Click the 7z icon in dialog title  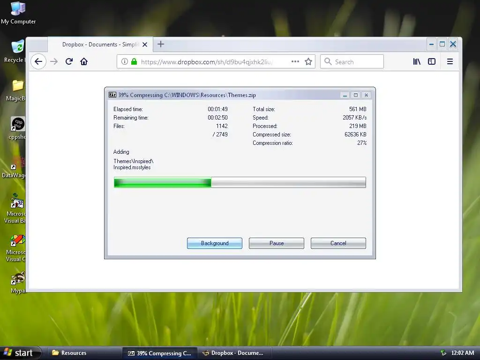(x=112, y=95)
